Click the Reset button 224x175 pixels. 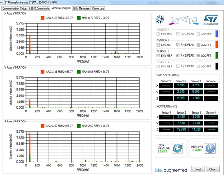point(197,169)
